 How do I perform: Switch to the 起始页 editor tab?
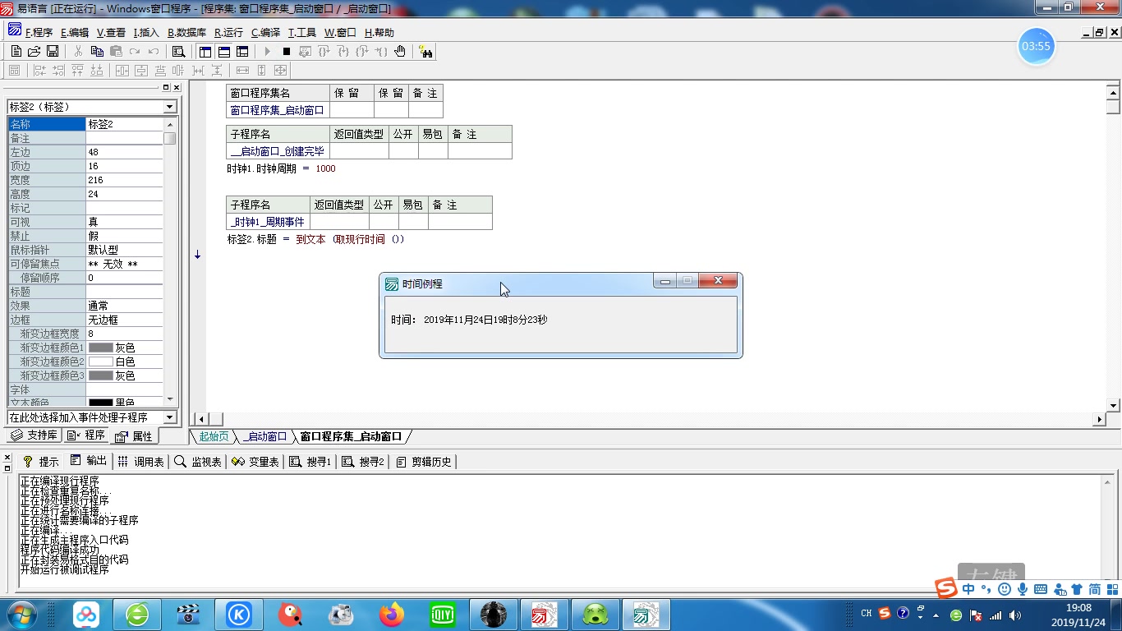pos(214,436)
